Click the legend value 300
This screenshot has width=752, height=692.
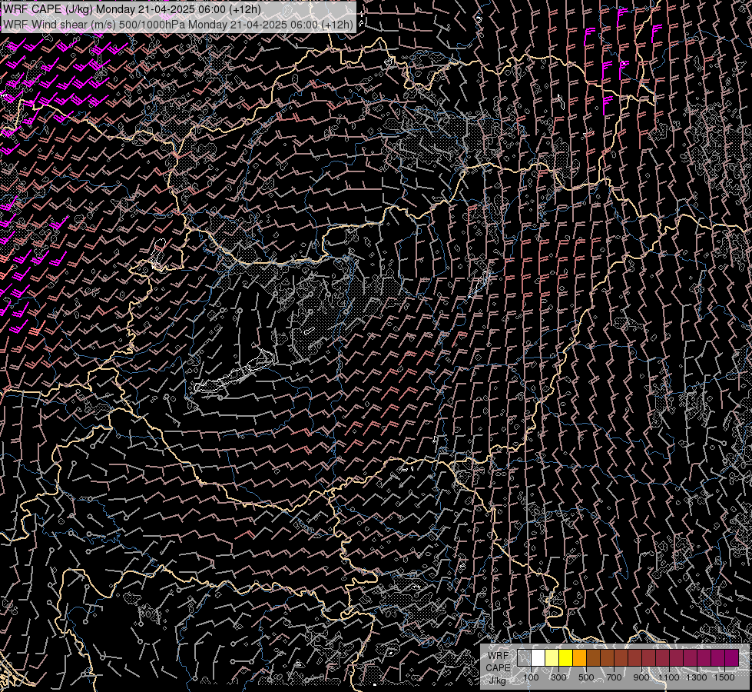pyautogui.click(x=558, y=677)
